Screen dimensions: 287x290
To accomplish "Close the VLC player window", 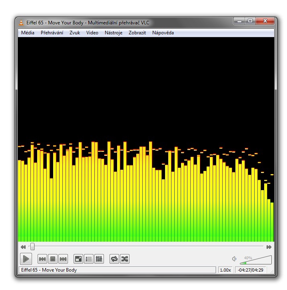I will (265, 21).
